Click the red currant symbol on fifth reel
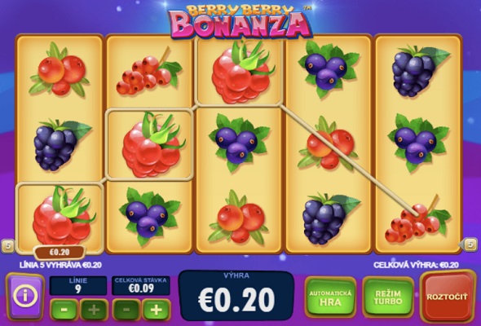 point(417,222)
